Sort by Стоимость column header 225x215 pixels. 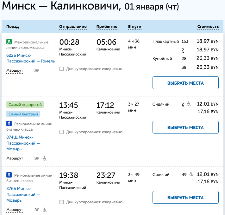(x=208, y=27)
